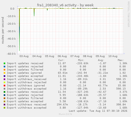Click the 05 Aug x-axis label
Viewport: 131px width, 117px height.
(50, 56)
